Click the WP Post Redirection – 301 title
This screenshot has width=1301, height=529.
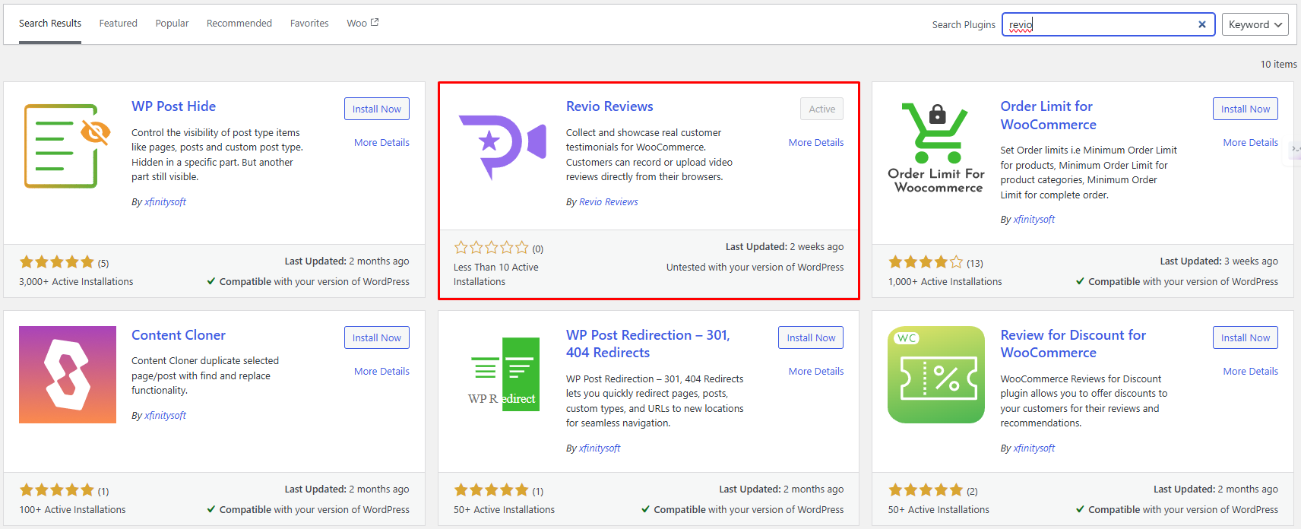tap(647, 344)
